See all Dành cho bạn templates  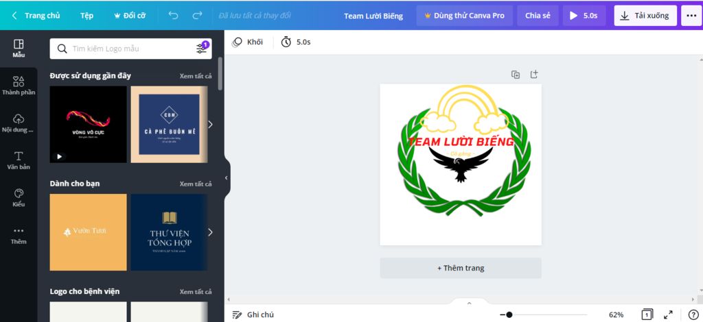pos(196,184)
